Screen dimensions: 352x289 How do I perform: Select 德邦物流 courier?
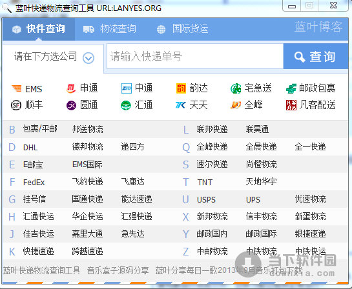pyautogui.click(x=88, y=147)
